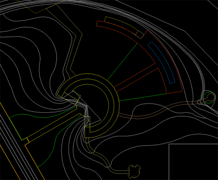Select the white rectangle in the bottom-right corner
This screenshot has width=218, height=180.
193,162
